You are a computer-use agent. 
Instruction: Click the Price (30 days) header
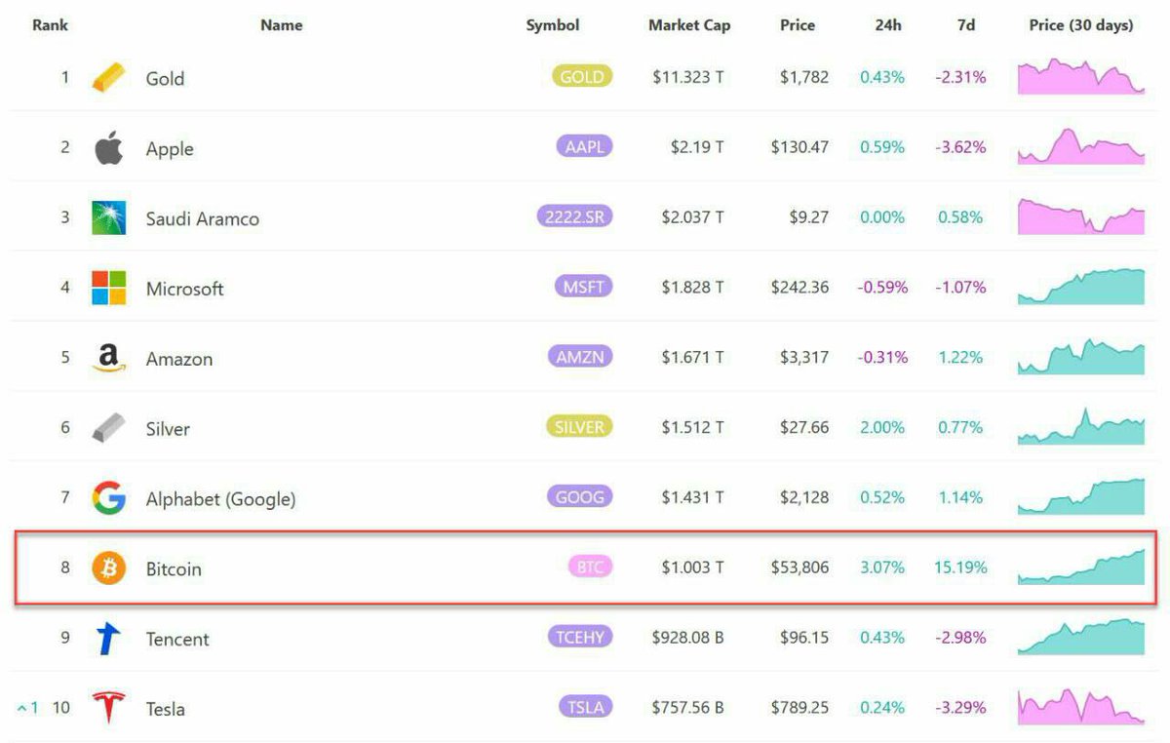[x=1081, y=25]
